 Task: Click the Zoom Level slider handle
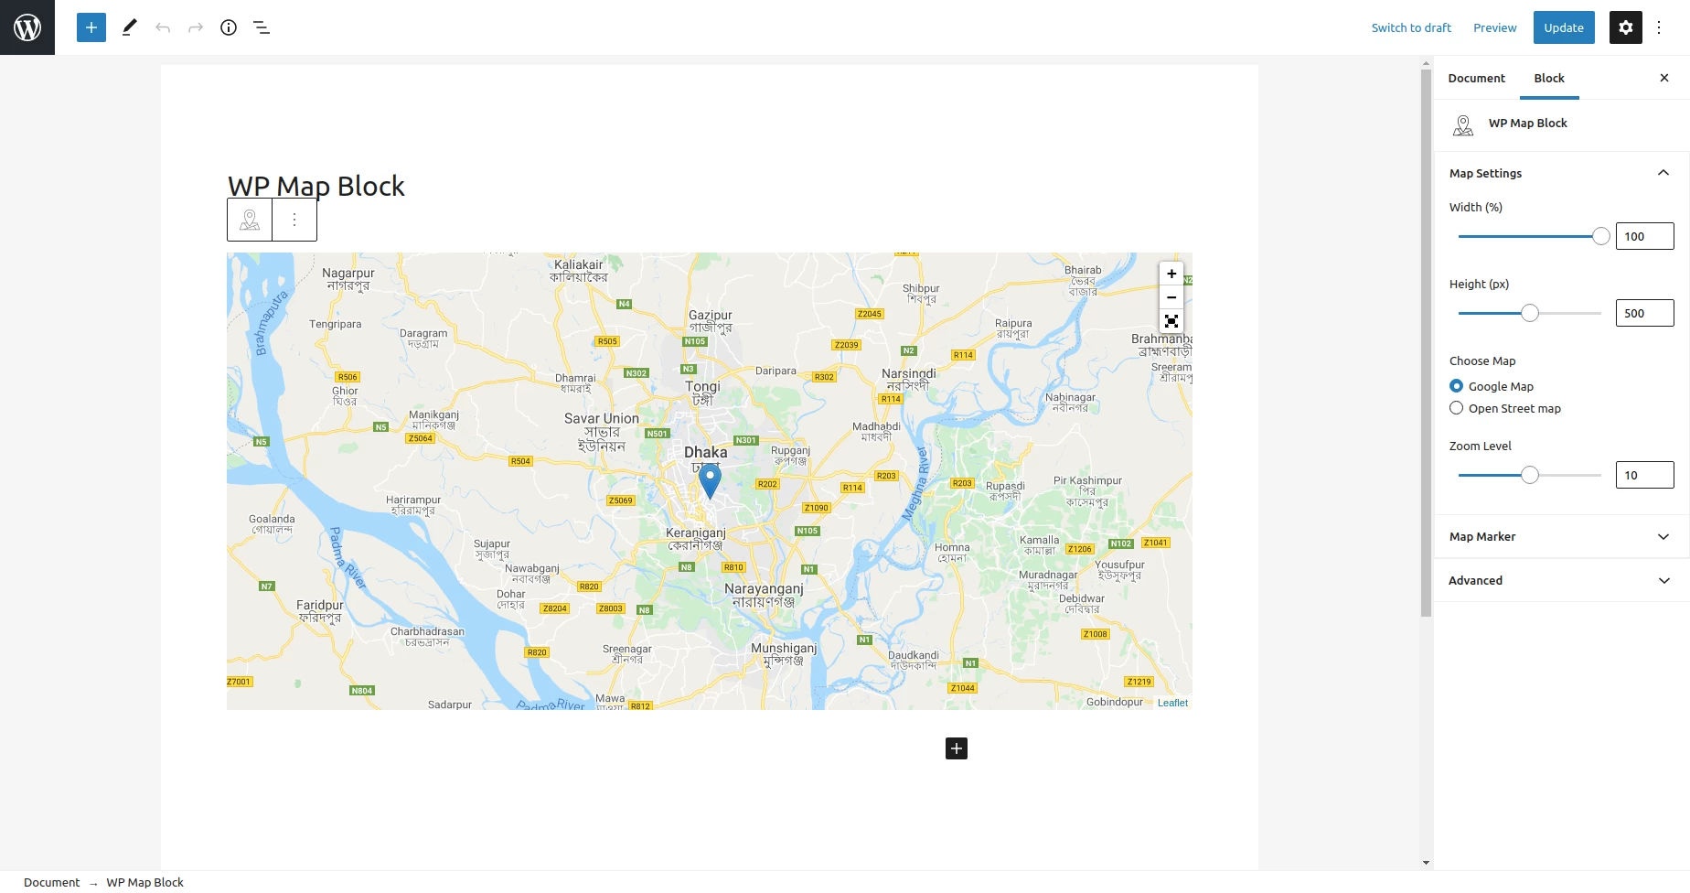1530,475
